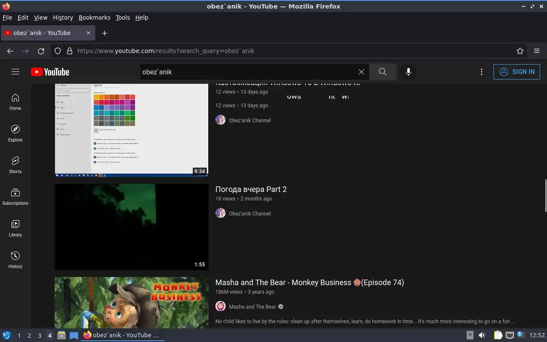
Task: Click the '18 views • 2 months ago' text
Action: tap(244, 199)
